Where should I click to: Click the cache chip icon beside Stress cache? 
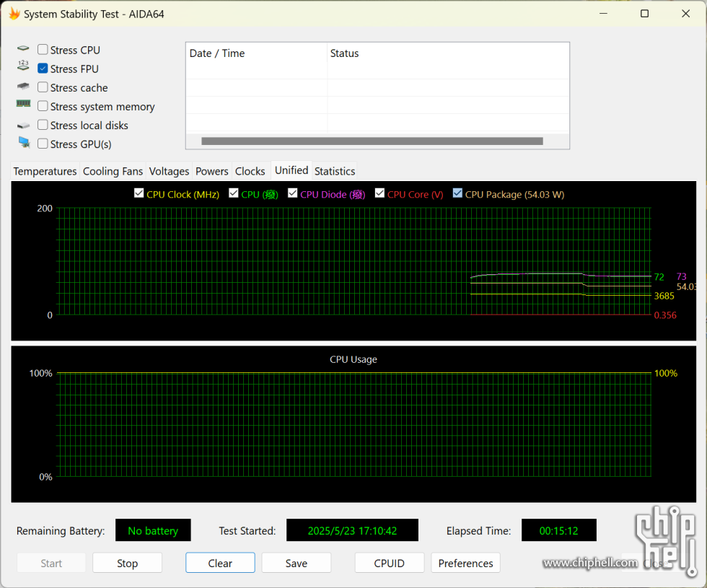[x=23, y=86]
